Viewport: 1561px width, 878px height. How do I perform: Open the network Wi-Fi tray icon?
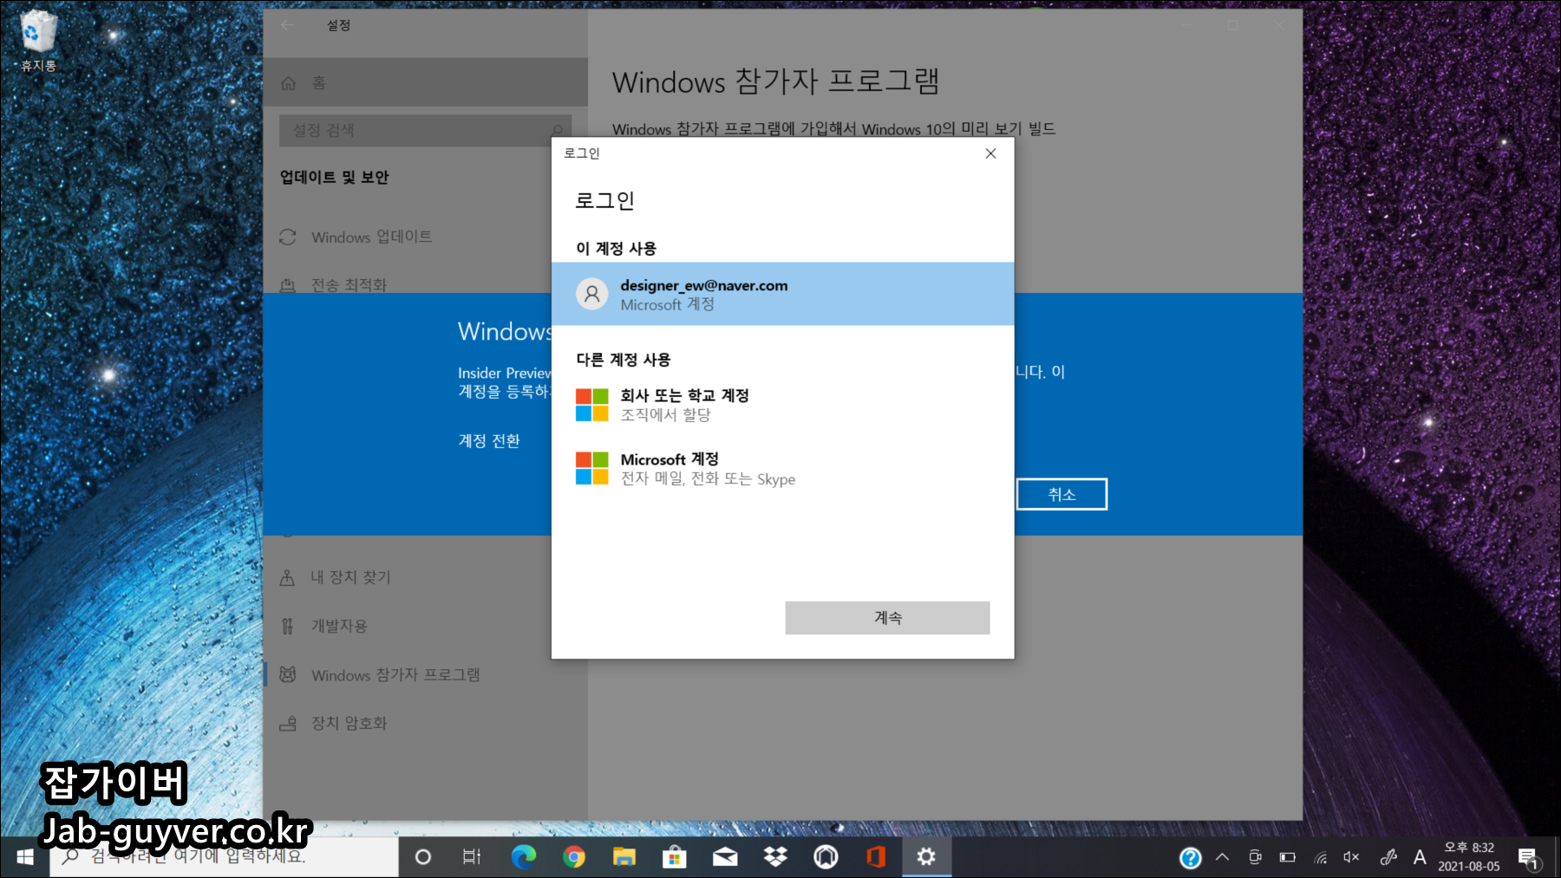[x=1320, y=857]
